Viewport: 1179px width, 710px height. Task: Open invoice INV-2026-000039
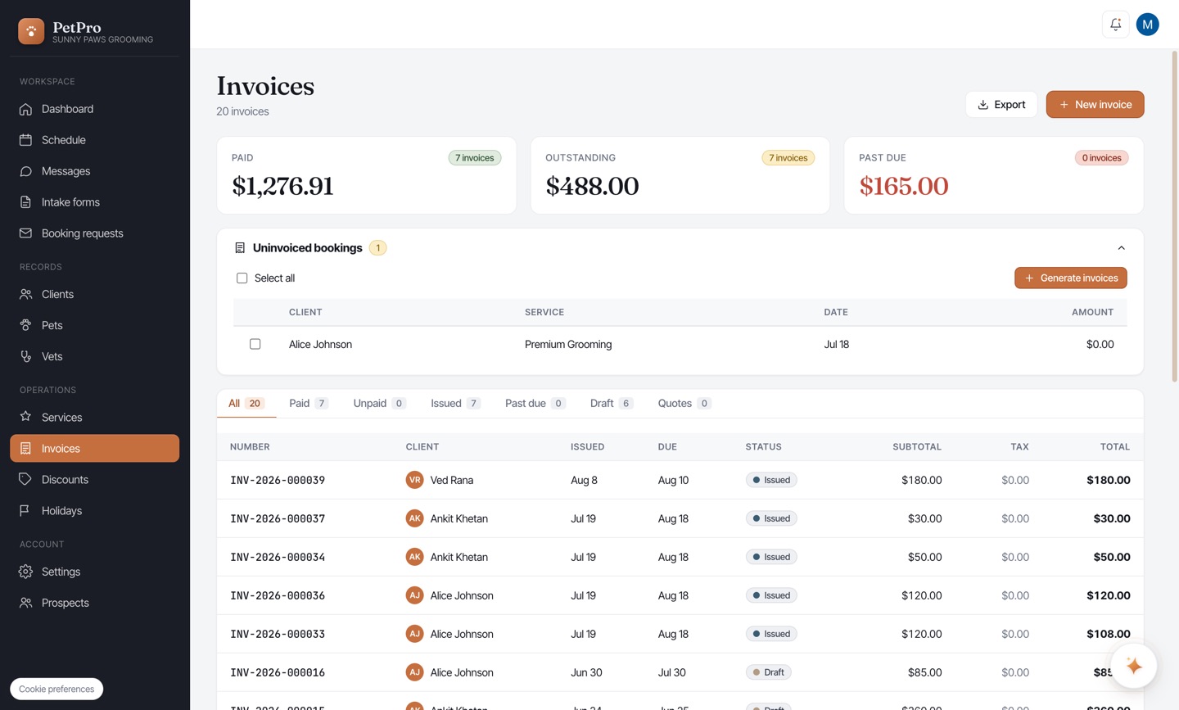pyautogui.click(x=278, y=480)
